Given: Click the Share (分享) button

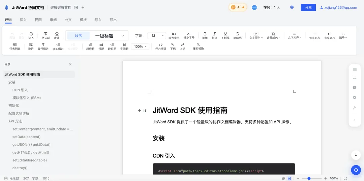Looking at the screenshot, I should [x=308, y=7].
